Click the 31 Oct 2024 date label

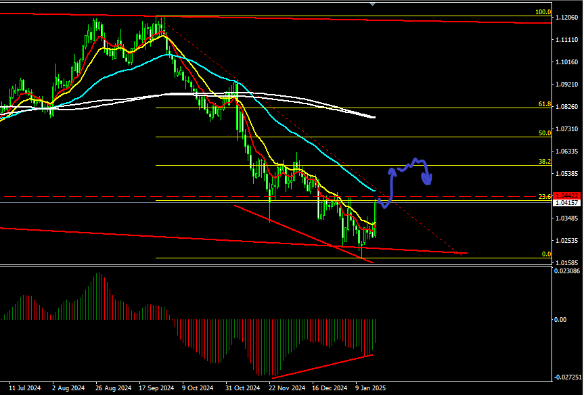point(242,388)
